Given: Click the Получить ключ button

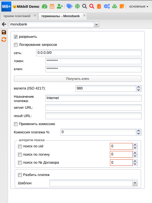Looking at the screenshot, I should pyautogui.click(x=78, y=79).
